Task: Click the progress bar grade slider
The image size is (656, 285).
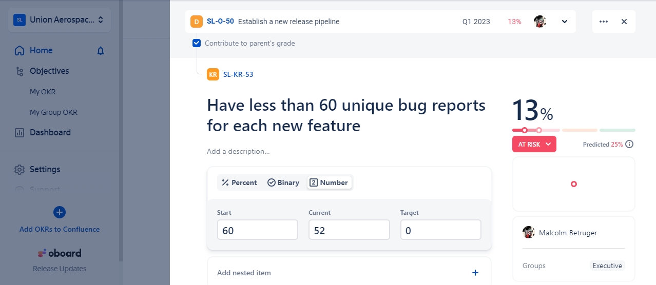Action: coord(574,130)
